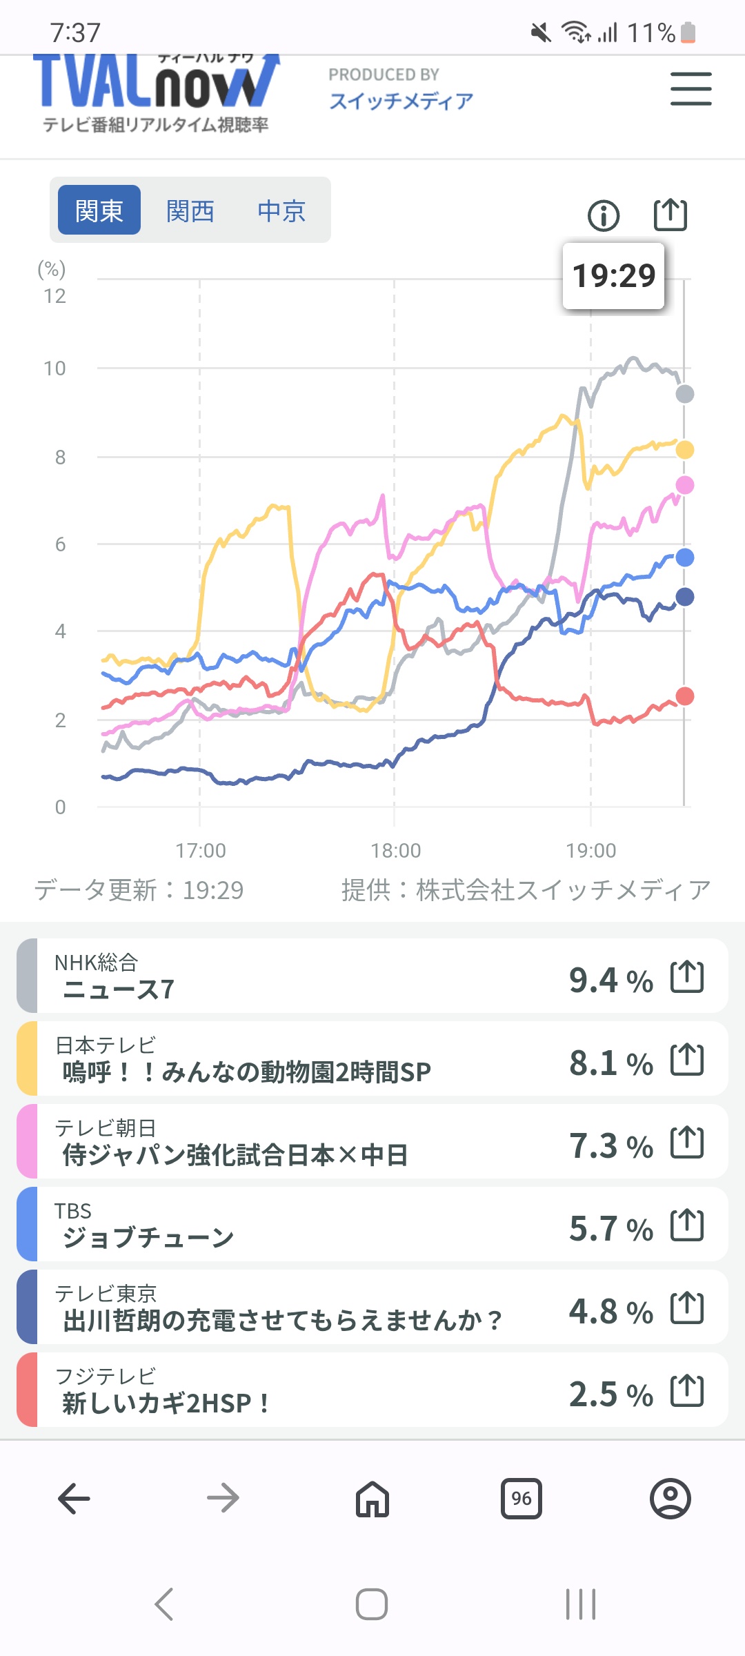The width and height of the screenshot is (745, 1656).
Task: Tap the 19:29 time marker label
Action: (613, 276)
